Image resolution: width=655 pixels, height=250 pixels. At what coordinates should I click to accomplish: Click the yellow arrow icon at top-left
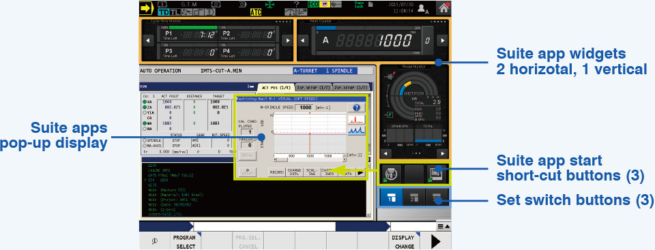point(147,8)
